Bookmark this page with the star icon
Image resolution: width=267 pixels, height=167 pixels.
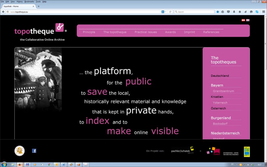(218, 12)
